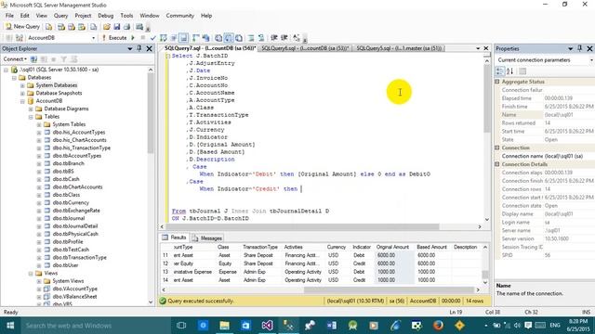The height and width of the screenshot is (334, 595).
Task: Select dbo.tbChartAccounts table in tree
Action: pos(77,187)
